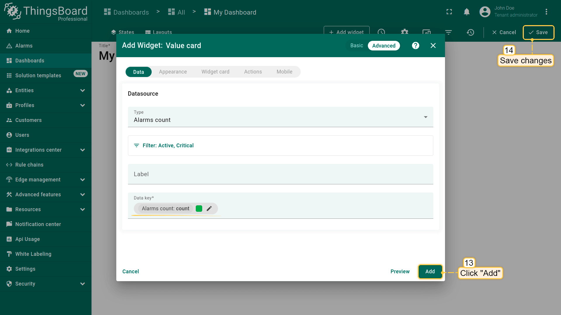Click the green data key color swatch
The image size is (561, 315).
(x=199, y=209)
